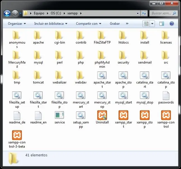Screen dimensions: 181x169
Task: Select the phpMyAdmin folder
Action: pos(101,55)
